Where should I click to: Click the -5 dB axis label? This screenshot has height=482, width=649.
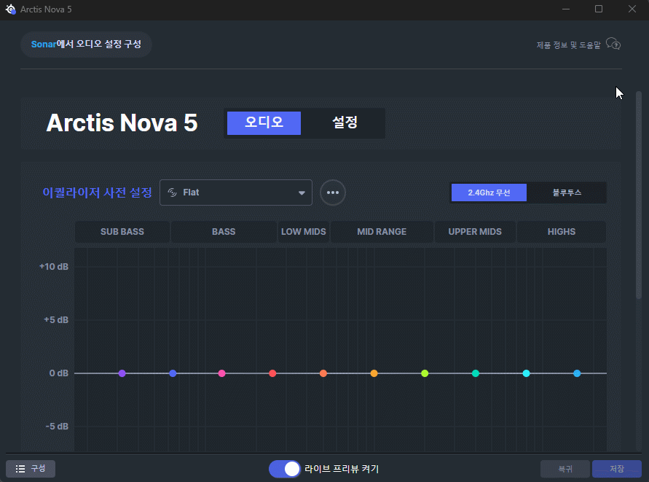57,427
